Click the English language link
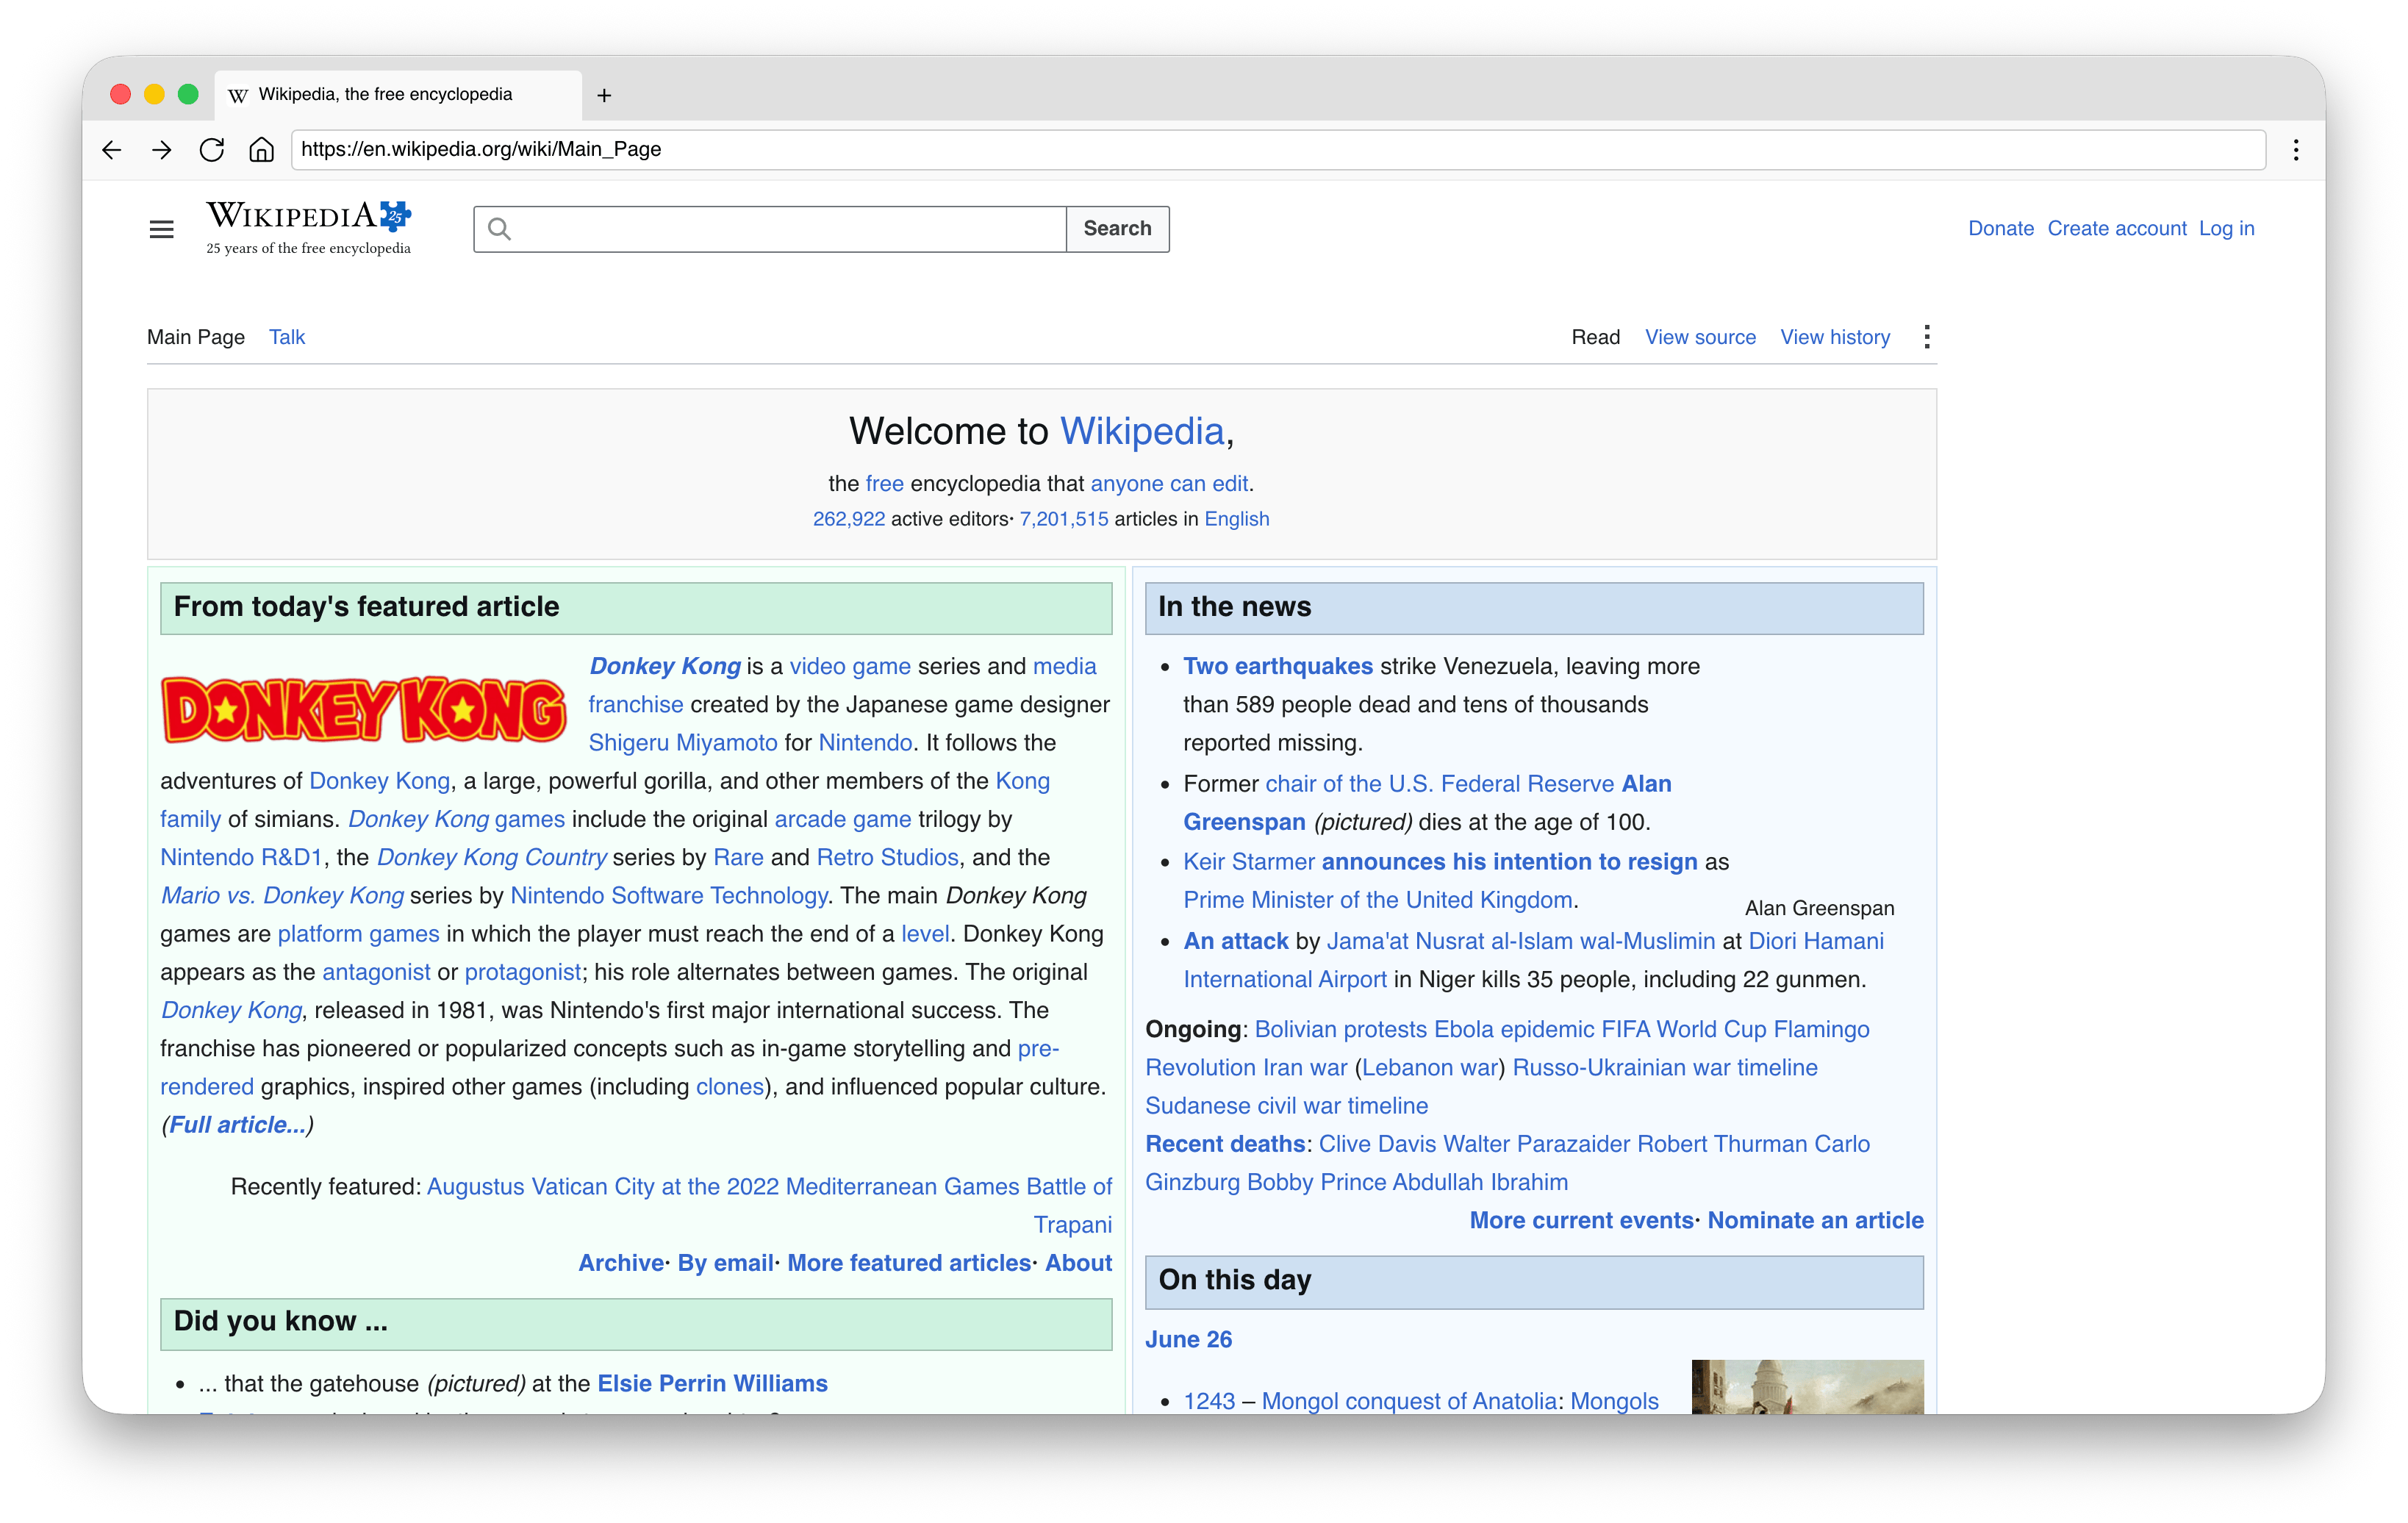 coord(1237,519)
